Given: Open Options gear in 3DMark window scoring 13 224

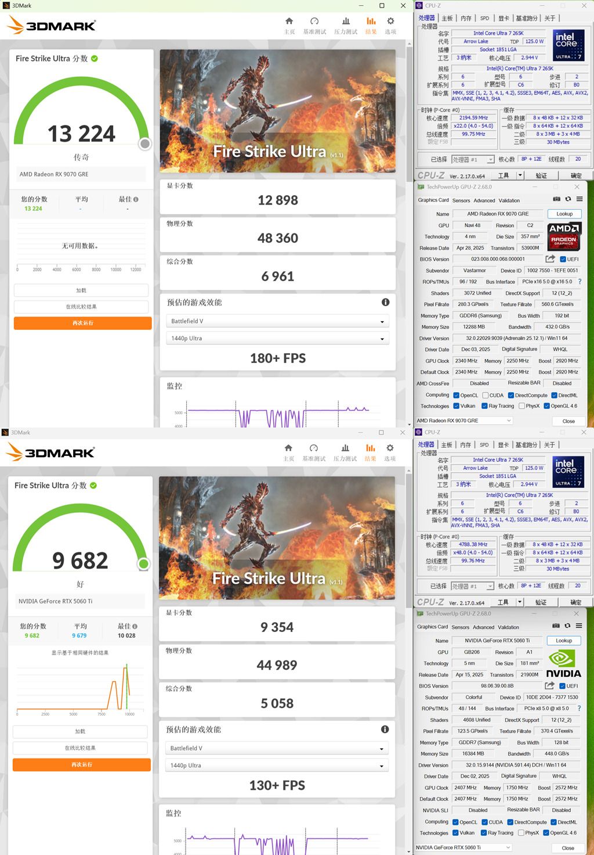Looking at the screenshot, I should click(x=390, y=21).
